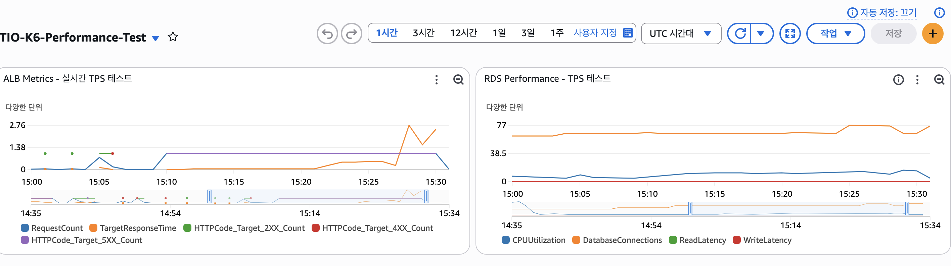Open RDS Performance widget options menu
The height and width of the screenshot is (266, 951).
[x=917, y=80]
